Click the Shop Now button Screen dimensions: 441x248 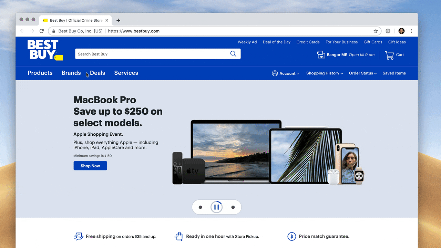[x=90, y=166]
